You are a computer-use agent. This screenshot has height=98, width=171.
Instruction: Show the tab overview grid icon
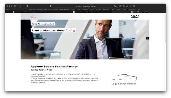point(134,6)
